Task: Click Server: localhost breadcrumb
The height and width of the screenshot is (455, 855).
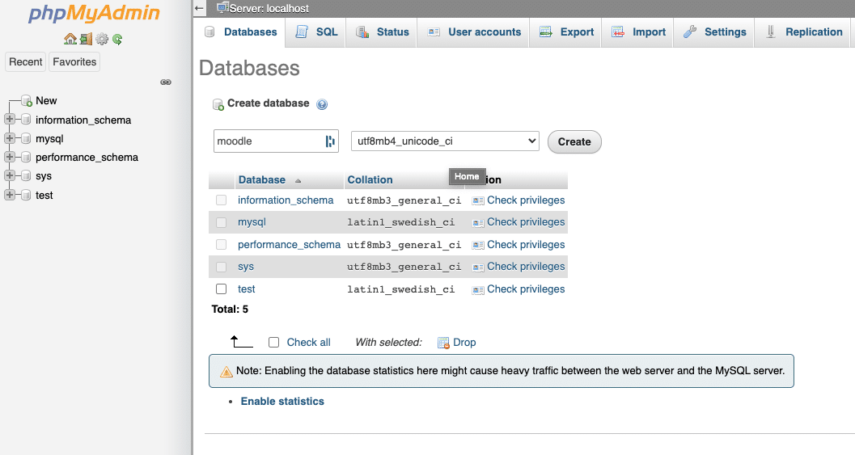Action: pos(269,8)
